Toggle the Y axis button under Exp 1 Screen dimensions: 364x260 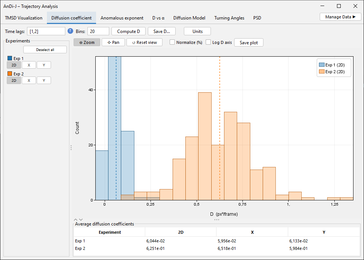[x=44, y=65]
